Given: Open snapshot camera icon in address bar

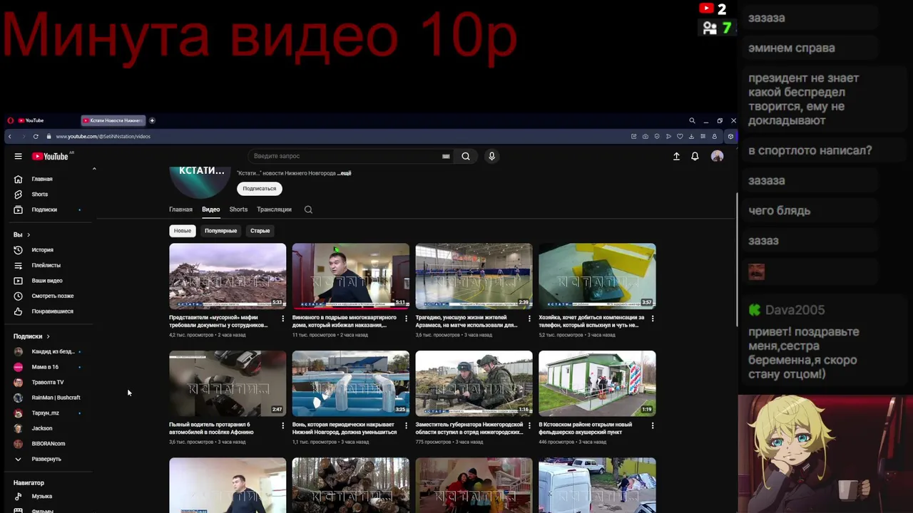Looking at the screenshot, I should point(646,136).
